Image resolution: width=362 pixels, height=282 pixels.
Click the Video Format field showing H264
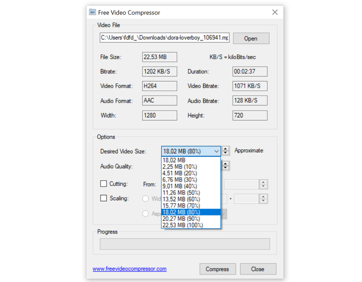point(160,86)
